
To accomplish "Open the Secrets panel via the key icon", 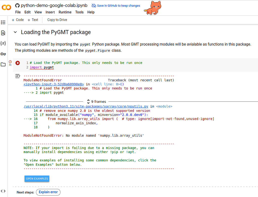I will (x=3, y=54).
